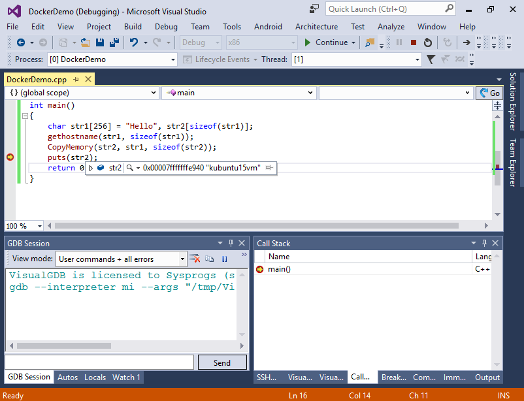The image size is (524, 401).
Task: Click the Save floppy disk icon
Action: 100,42
